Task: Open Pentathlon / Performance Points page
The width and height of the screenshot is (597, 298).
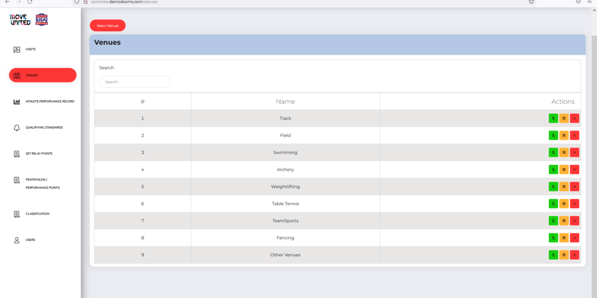Action: click(x=42, y=184)
